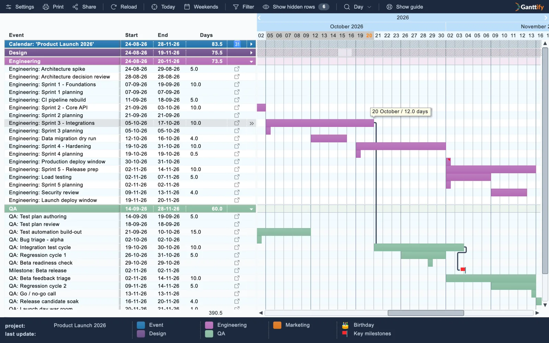Collapse the Engineering group arrow
Image resolution: width=549 pixels, height=343 pixels.
click(252, 62)
